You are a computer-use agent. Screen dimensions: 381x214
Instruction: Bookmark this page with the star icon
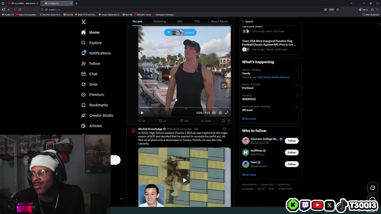(338, 10)
